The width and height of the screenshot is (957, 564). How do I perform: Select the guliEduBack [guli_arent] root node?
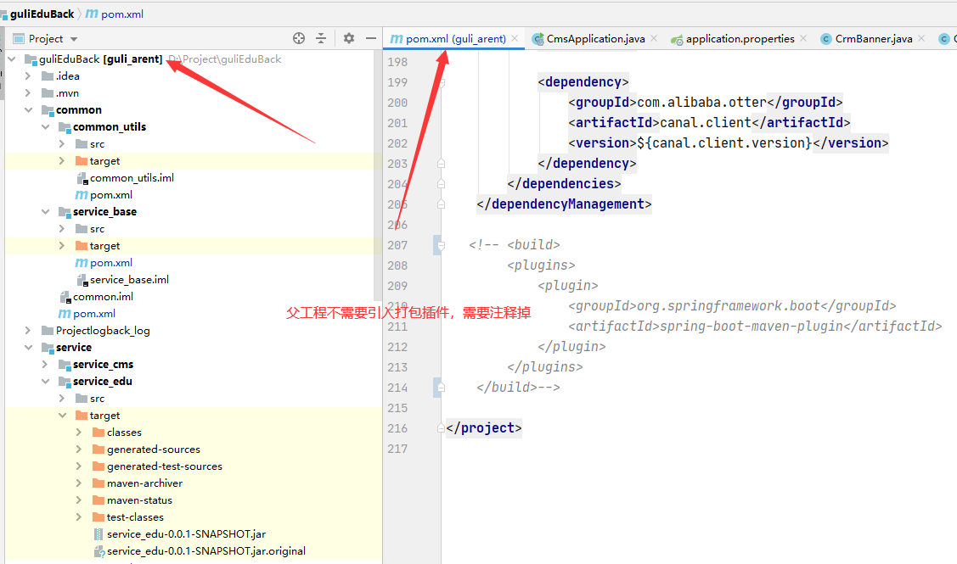(101, 59)
